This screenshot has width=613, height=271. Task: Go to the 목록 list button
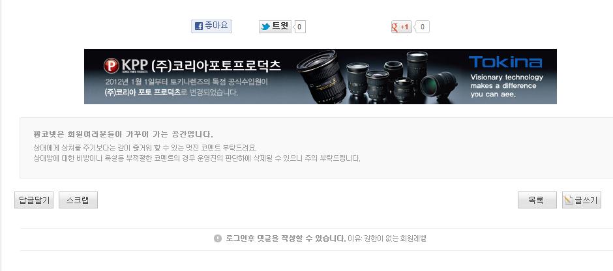[x=537, y=201]
